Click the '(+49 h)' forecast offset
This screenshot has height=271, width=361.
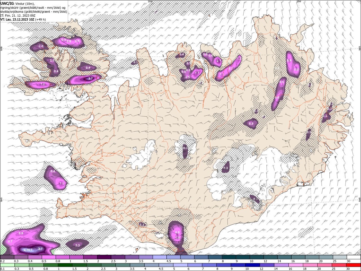coord(41,19)
